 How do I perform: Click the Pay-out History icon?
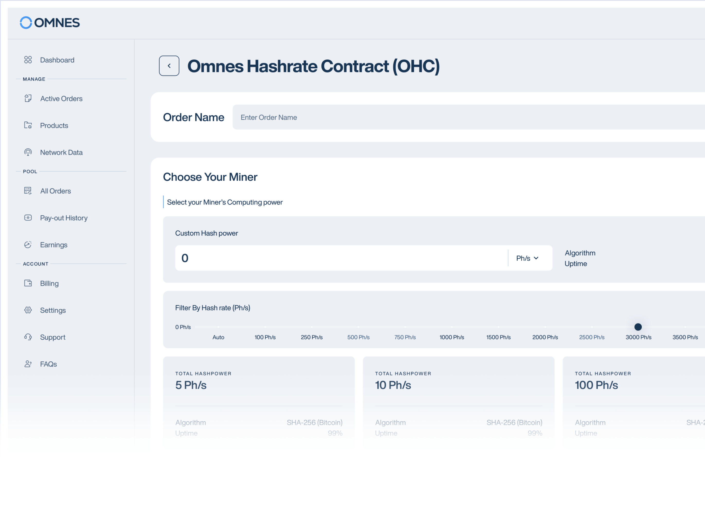(28, 218)
